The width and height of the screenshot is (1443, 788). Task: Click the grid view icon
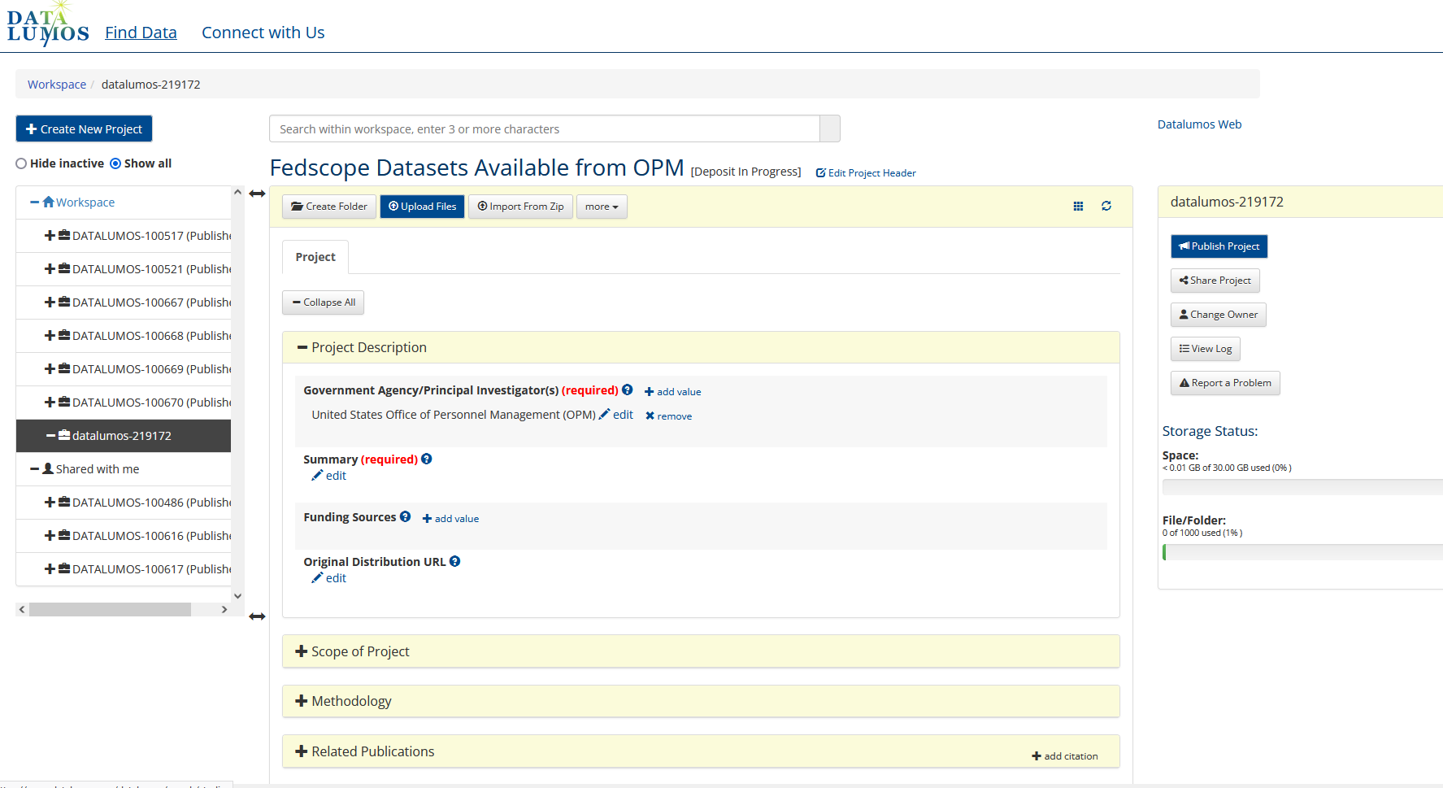[1078, 207]
